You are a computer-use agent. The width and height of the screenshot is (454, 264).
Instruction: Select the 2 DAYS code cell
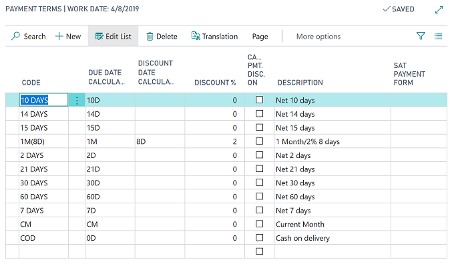pyautogui.click(x=43, y=155)
